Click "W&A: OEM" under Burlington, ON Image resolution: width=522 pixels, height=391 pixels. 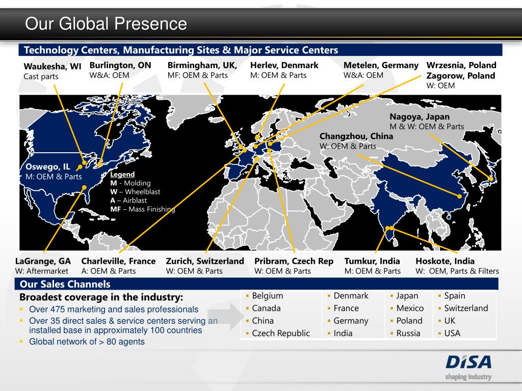tap(109, 75)
